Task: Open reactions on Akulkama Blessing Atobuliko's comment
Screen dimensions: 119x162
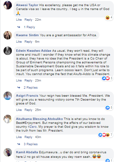Action: pyautogui.click(x=105, y=135)
